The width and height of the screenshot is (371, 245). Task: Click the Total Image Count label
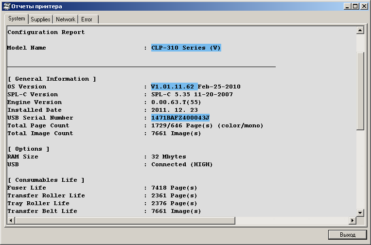point(40,133)
